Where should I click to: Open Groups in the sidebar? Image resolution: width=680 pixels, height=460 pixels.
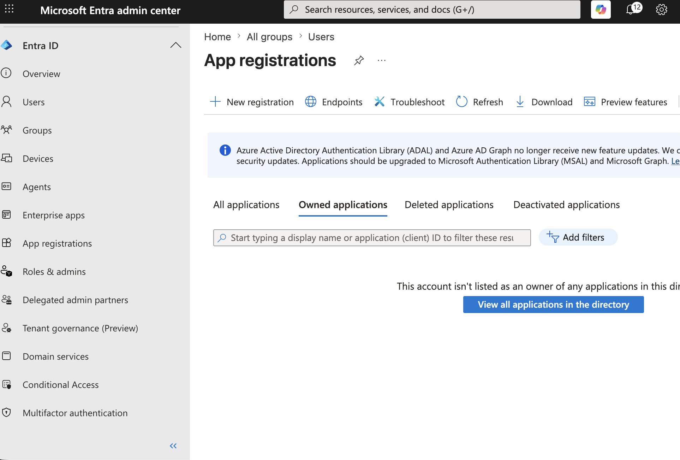(37, 130)
